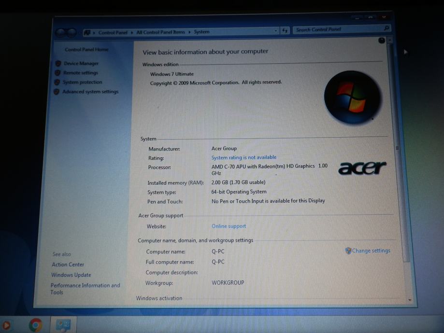Click the System protection shield icon
444x333 pixels.
(57, 82)
